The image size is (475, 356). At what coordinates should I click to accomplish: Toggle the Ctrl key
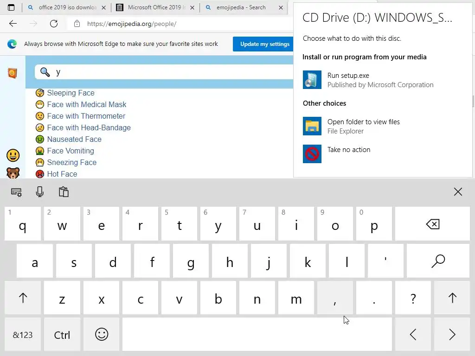coord(62,335)
